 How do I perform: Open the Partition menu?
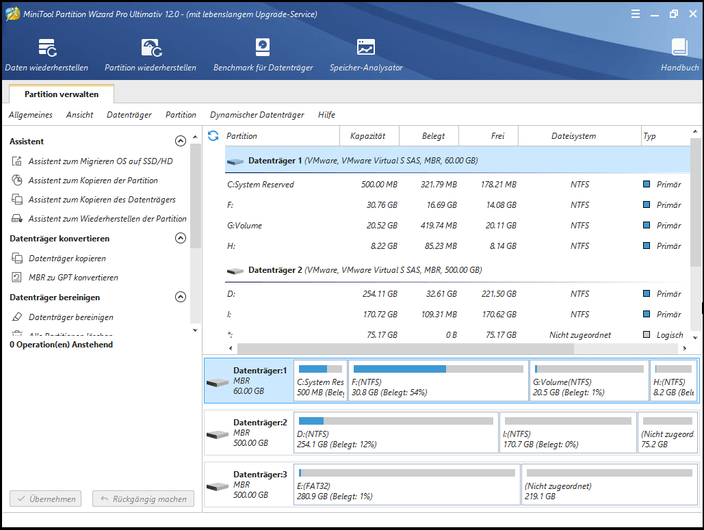click(181, 115)
